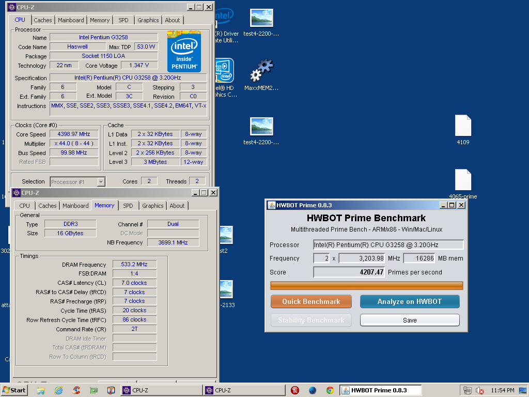Click the show desktop icon beside the clock
Image resolution: width=529 pixels, height=397 pixels.
click(x=523, y=391)
